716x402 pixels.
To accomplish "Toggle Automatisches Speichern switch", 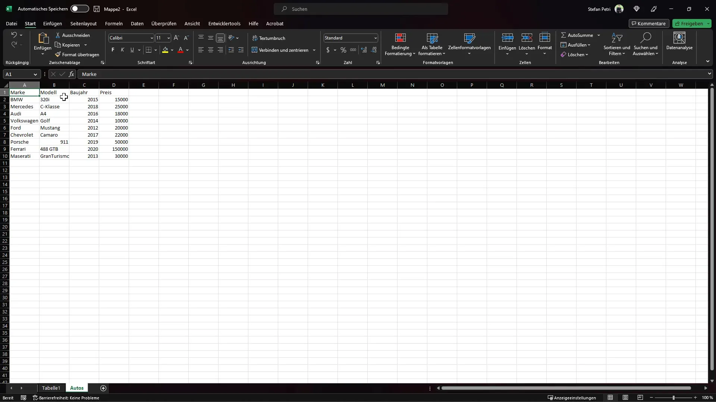I will point(79,9).
